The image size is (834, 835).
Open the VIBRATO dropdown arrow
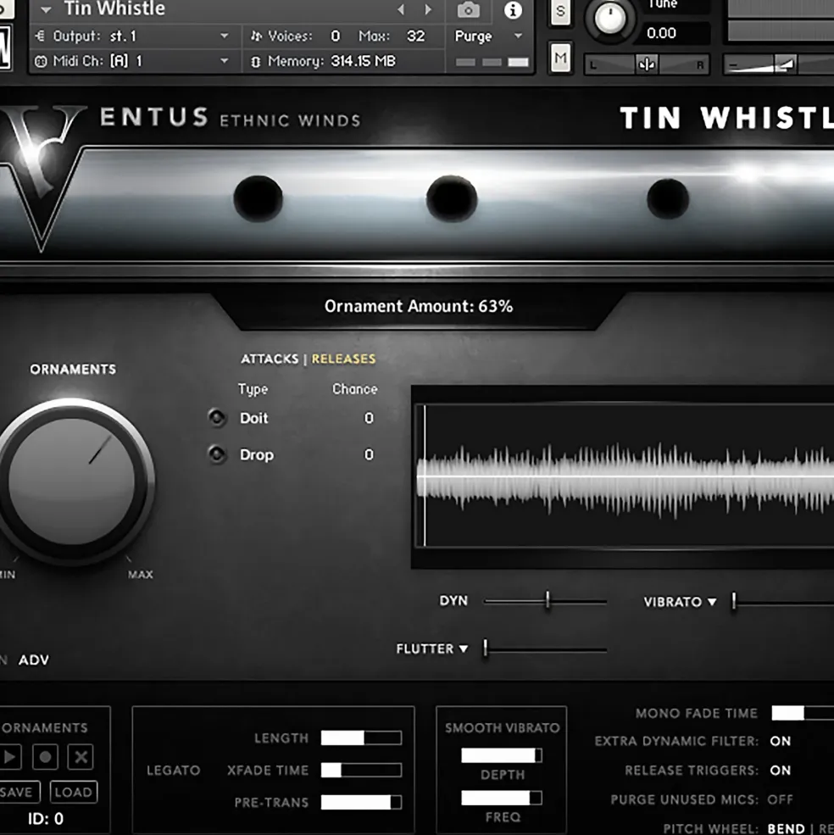coord(712,602)
